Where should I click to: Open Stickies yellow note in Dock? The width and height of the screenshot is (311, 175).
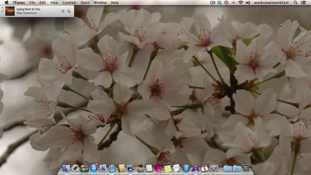point(168,169)
